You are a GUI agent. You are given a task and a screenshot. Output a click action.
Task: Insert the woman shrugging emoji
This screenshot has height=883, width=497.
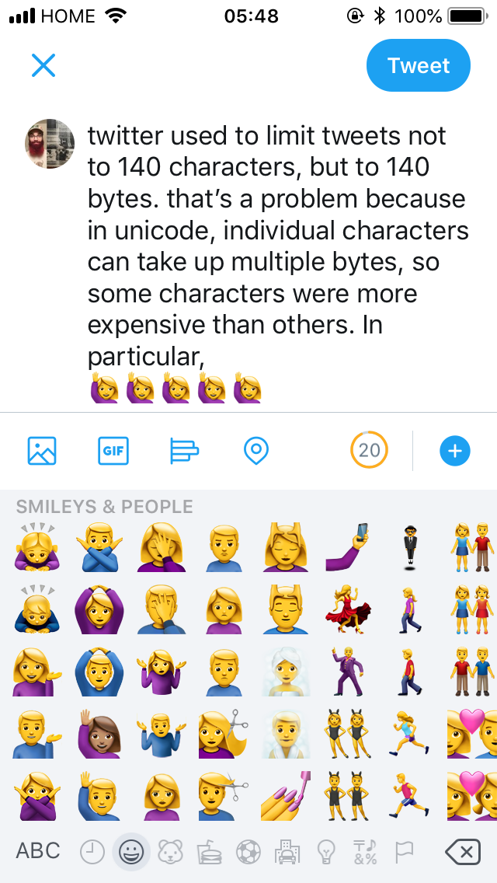[x=162, y=672]
